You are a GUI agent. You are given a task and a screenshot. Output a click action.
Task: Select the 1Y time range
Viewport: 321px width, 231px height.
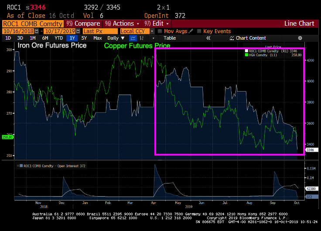point(72,38)
